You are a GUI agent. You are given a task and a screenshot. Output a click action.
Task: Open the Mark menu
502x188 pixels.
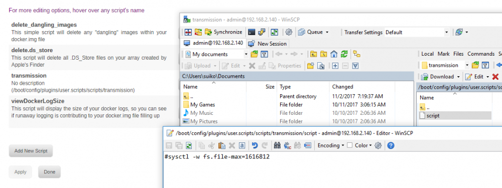(x=444, y=54)
